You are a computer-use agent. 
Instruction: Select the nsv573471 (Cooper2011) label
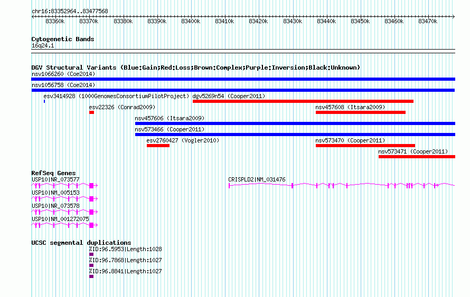(x=413, y=151)
